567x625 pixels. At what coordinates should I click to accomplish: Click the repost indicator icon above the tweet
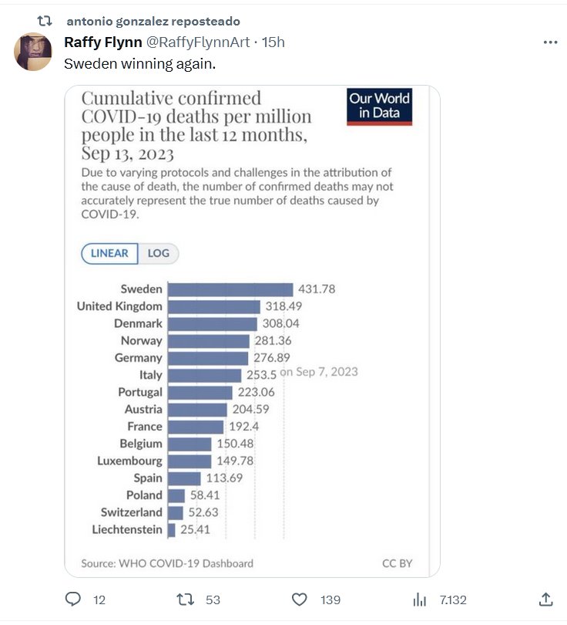point(45,21)
